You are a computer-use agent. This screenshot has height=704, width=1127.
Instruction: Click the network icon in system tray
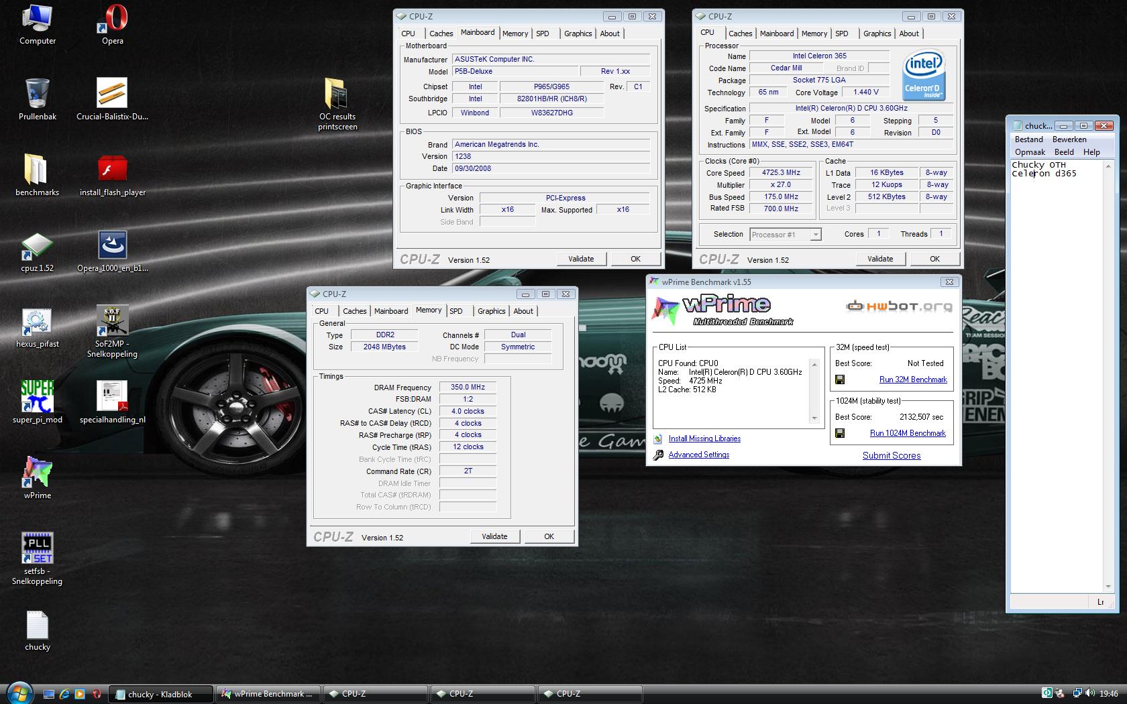(x=1077, y=694)
